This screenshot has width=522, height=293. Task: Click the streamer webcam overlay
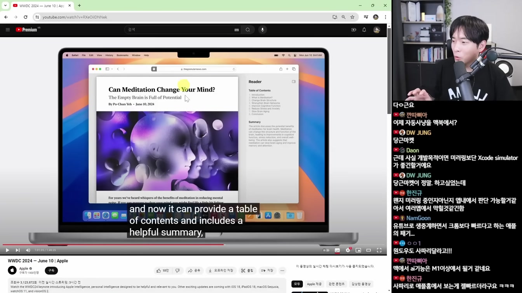[x=457, y=50]
